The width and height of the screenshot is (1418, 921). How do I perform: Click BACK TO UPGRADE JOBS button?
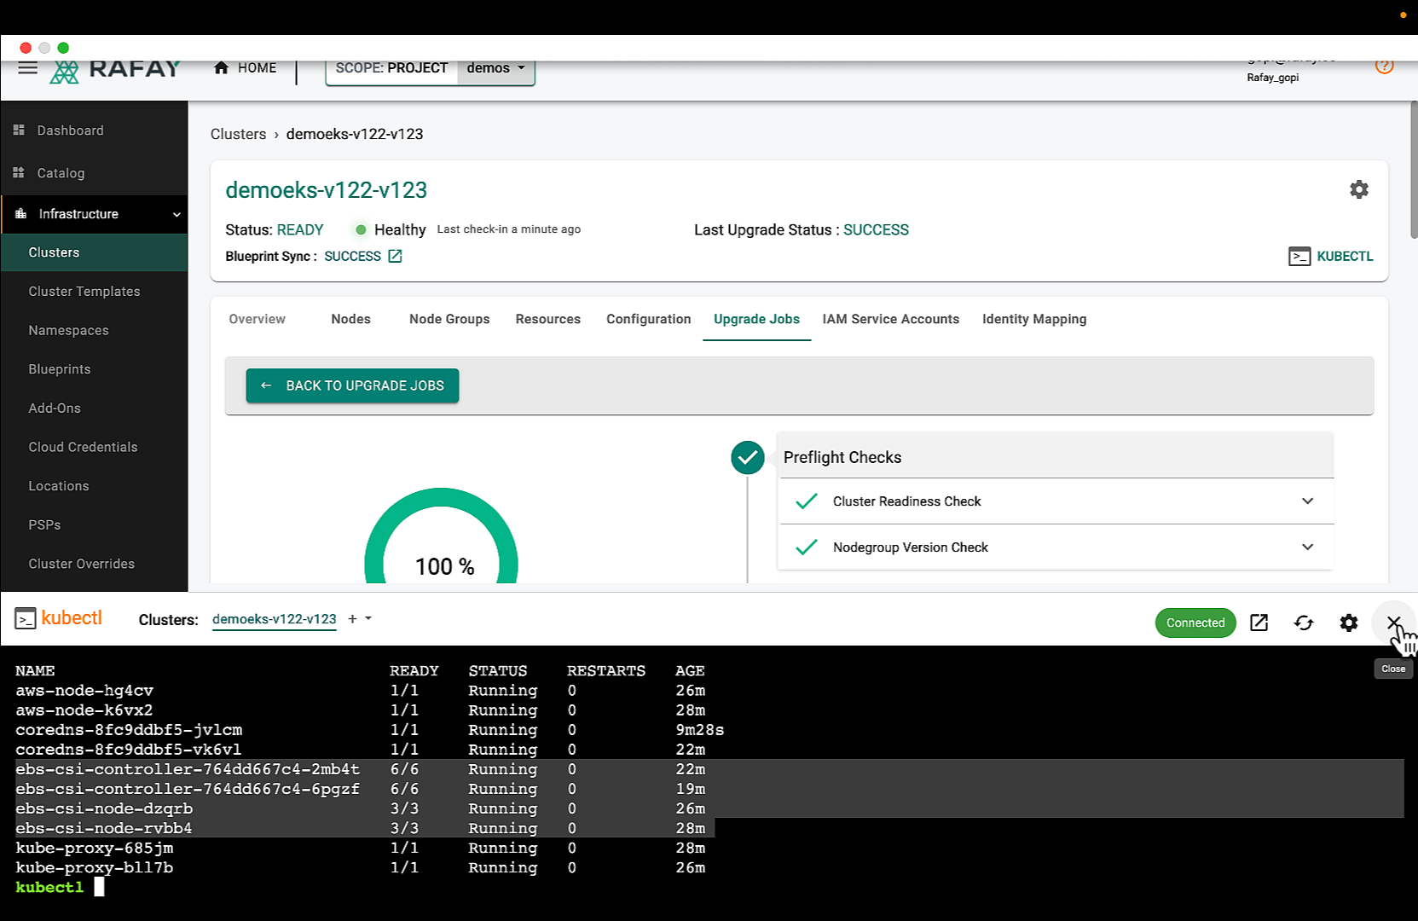[352, 385]
